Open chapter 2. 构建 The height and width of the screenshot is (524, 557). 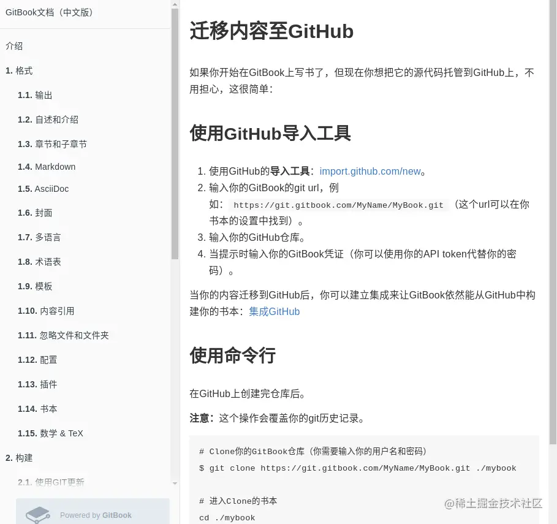19,458
